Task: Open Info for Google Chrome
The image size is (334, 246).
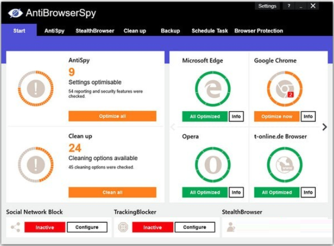Action: click(308, 116)
